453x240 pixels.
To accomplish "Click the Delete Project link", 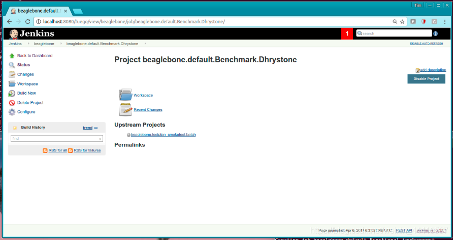I will 30,103.
